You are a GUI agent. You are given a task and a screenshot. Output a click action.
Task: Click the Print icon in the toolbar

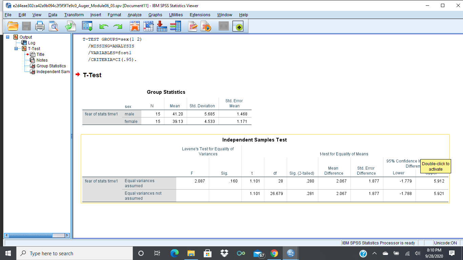[x=40, y=26]
